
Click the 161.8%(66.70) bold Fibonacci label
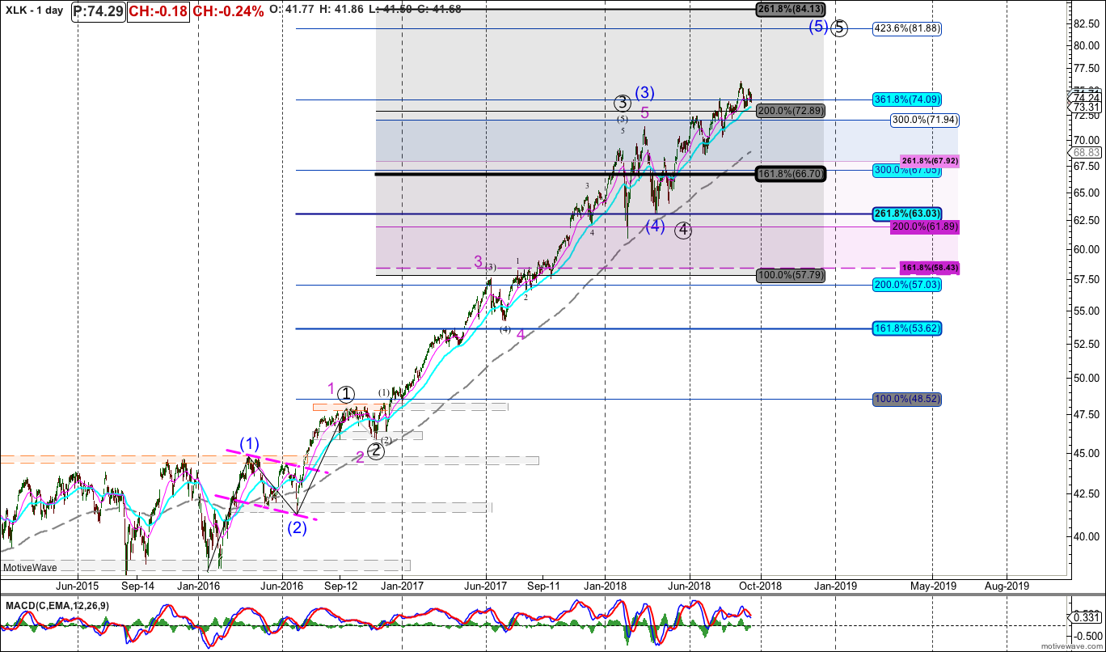click(791, 174)
